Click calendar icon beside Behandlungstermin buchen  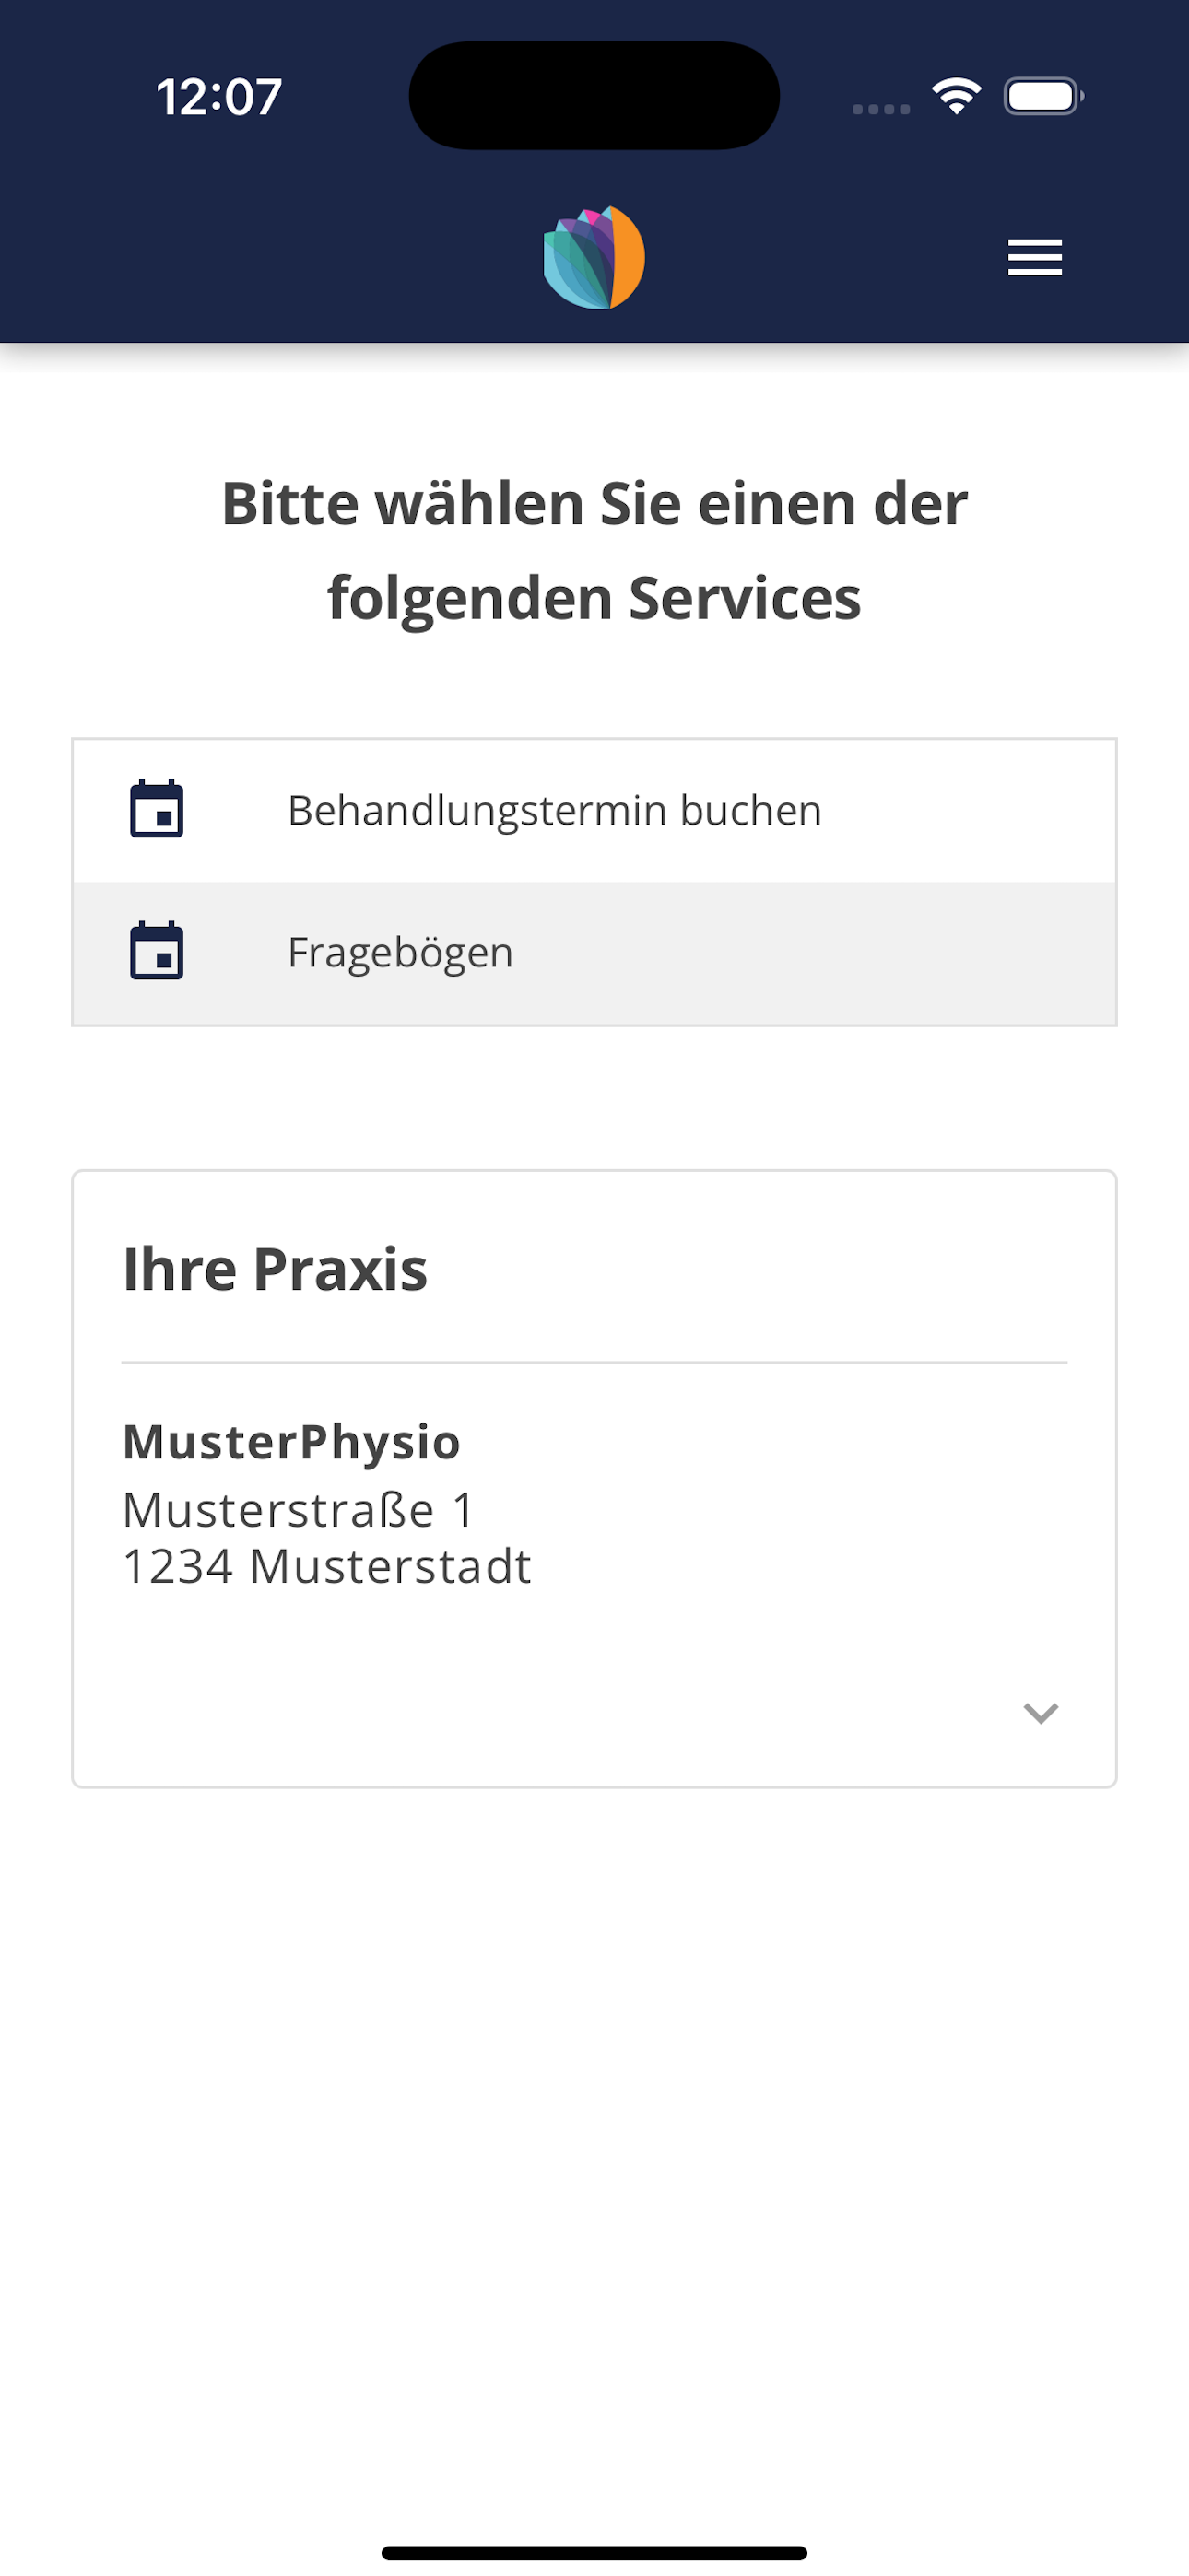[x=157, y=809]
